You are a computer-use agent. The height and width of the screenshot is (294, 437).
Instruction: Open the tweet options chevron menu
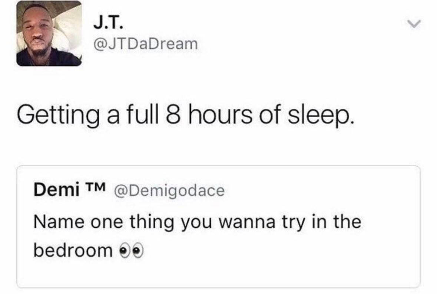pyautogui.click(x=414, y=24)
